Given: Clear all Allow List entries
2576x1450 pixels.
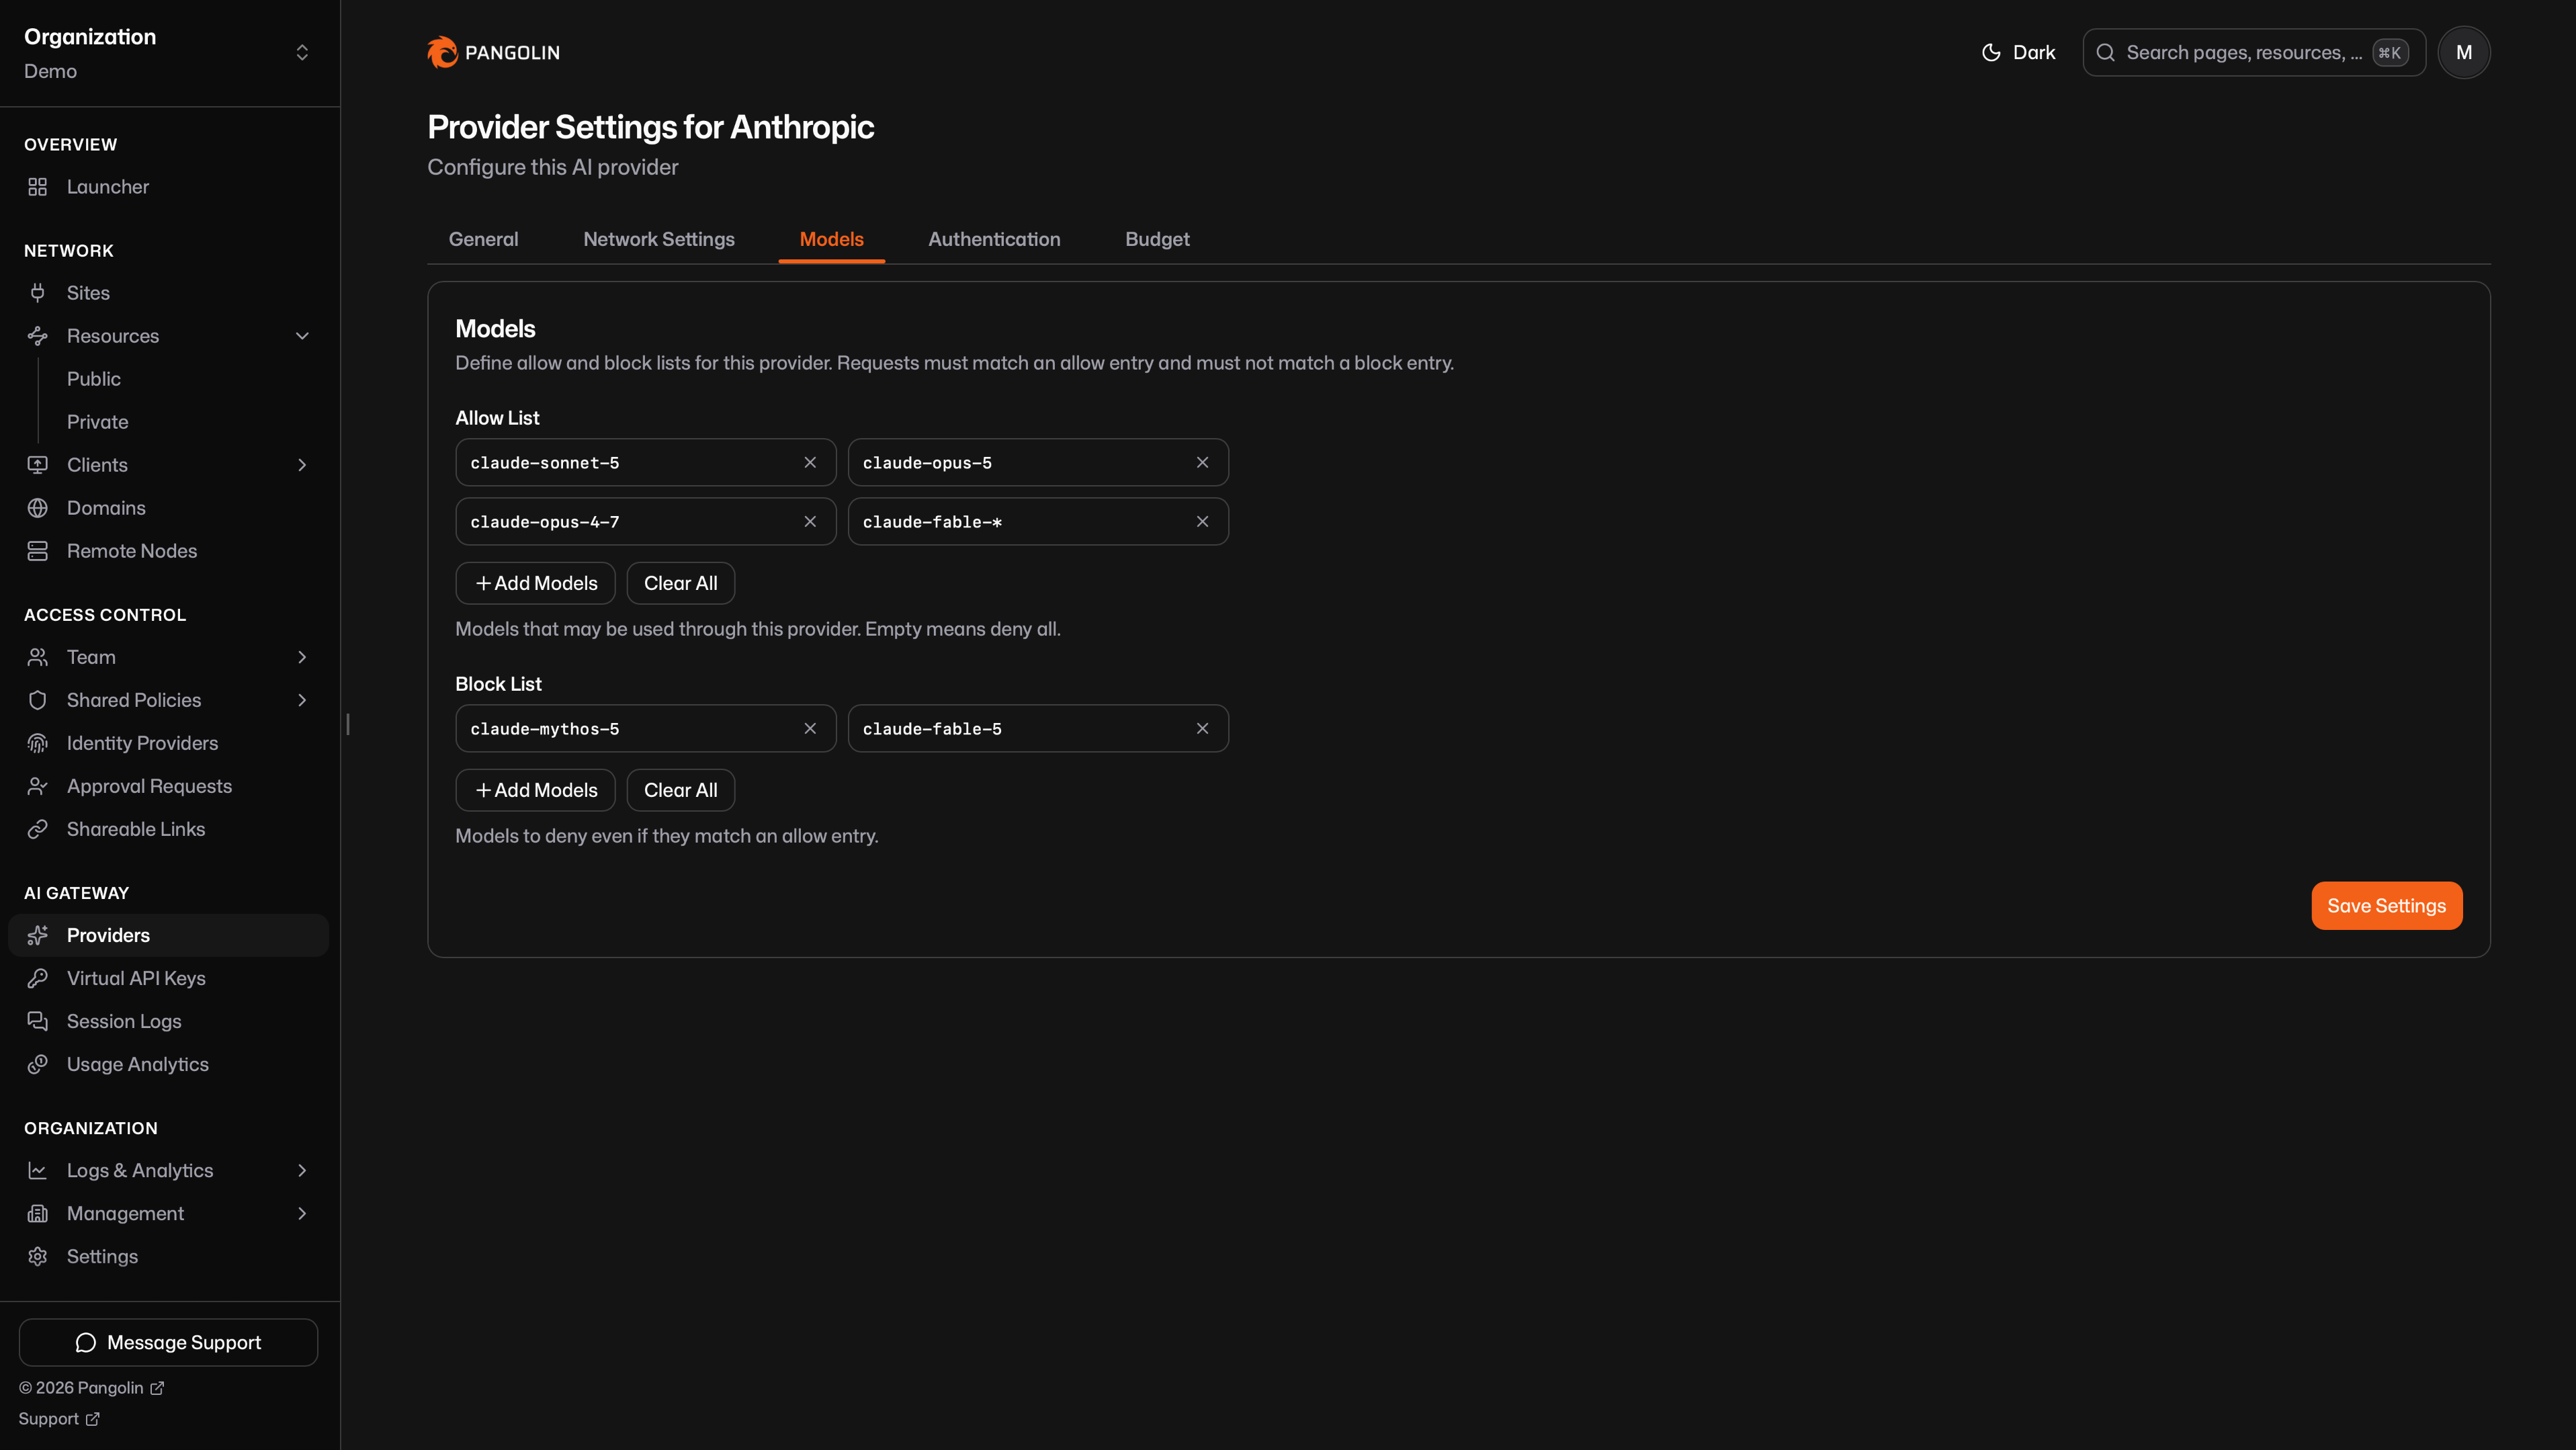Looking at the screenshot, I should tap(680, 583).
